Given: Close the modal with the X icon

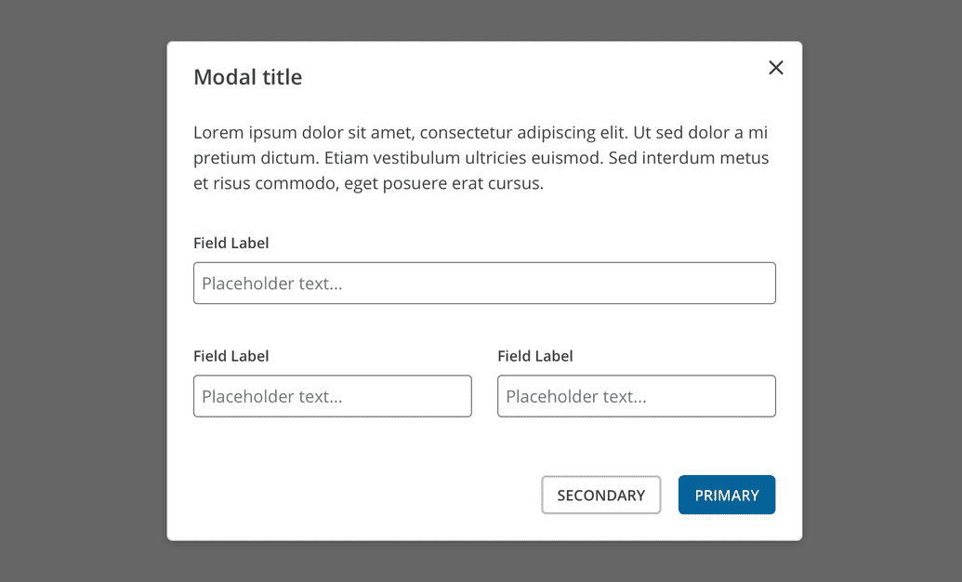Looking at the screenshot, I should (776, 68).
